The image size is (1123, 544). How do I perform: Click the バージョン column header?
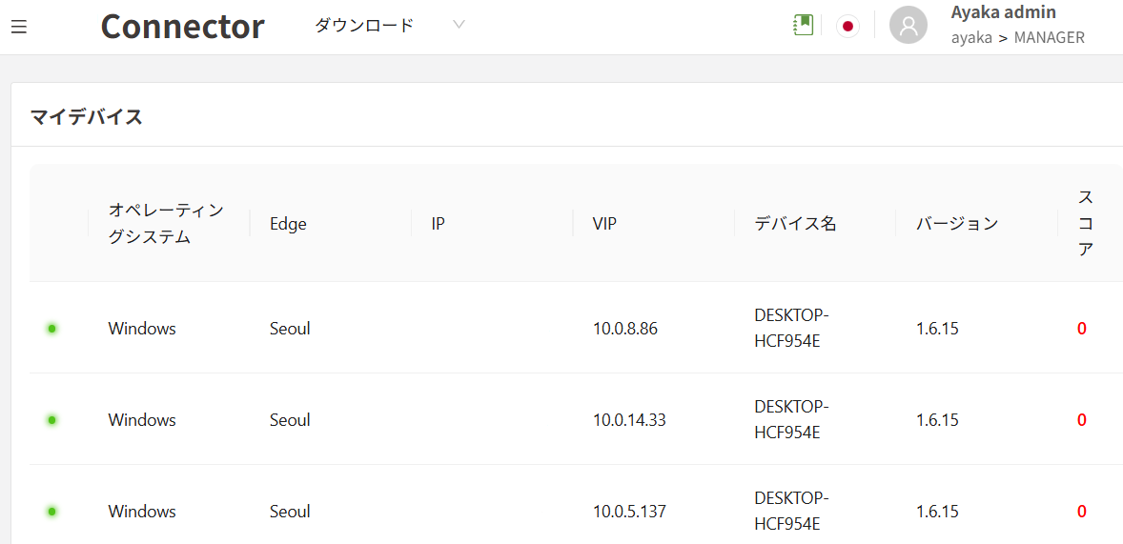click(957, 224)
